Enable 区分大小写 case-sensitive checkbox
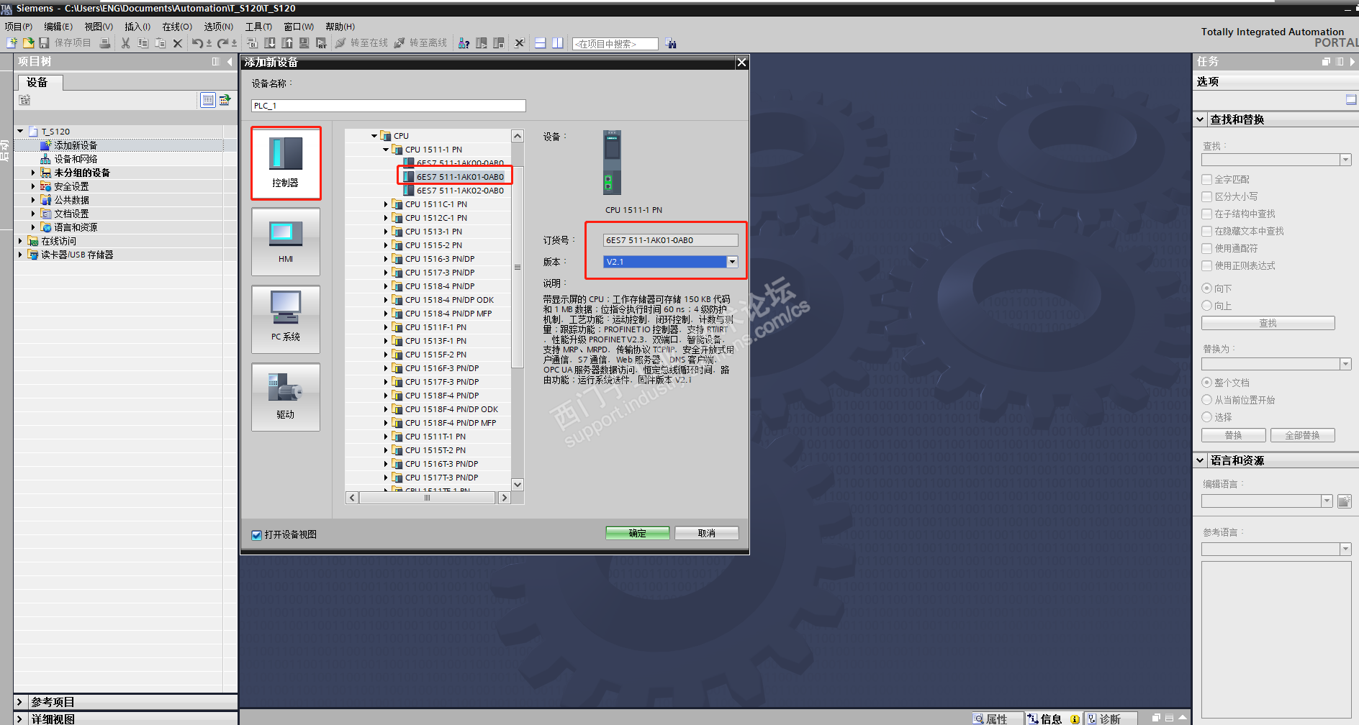This screenshot has width=1359, height=725. [x=1207, y=196]
